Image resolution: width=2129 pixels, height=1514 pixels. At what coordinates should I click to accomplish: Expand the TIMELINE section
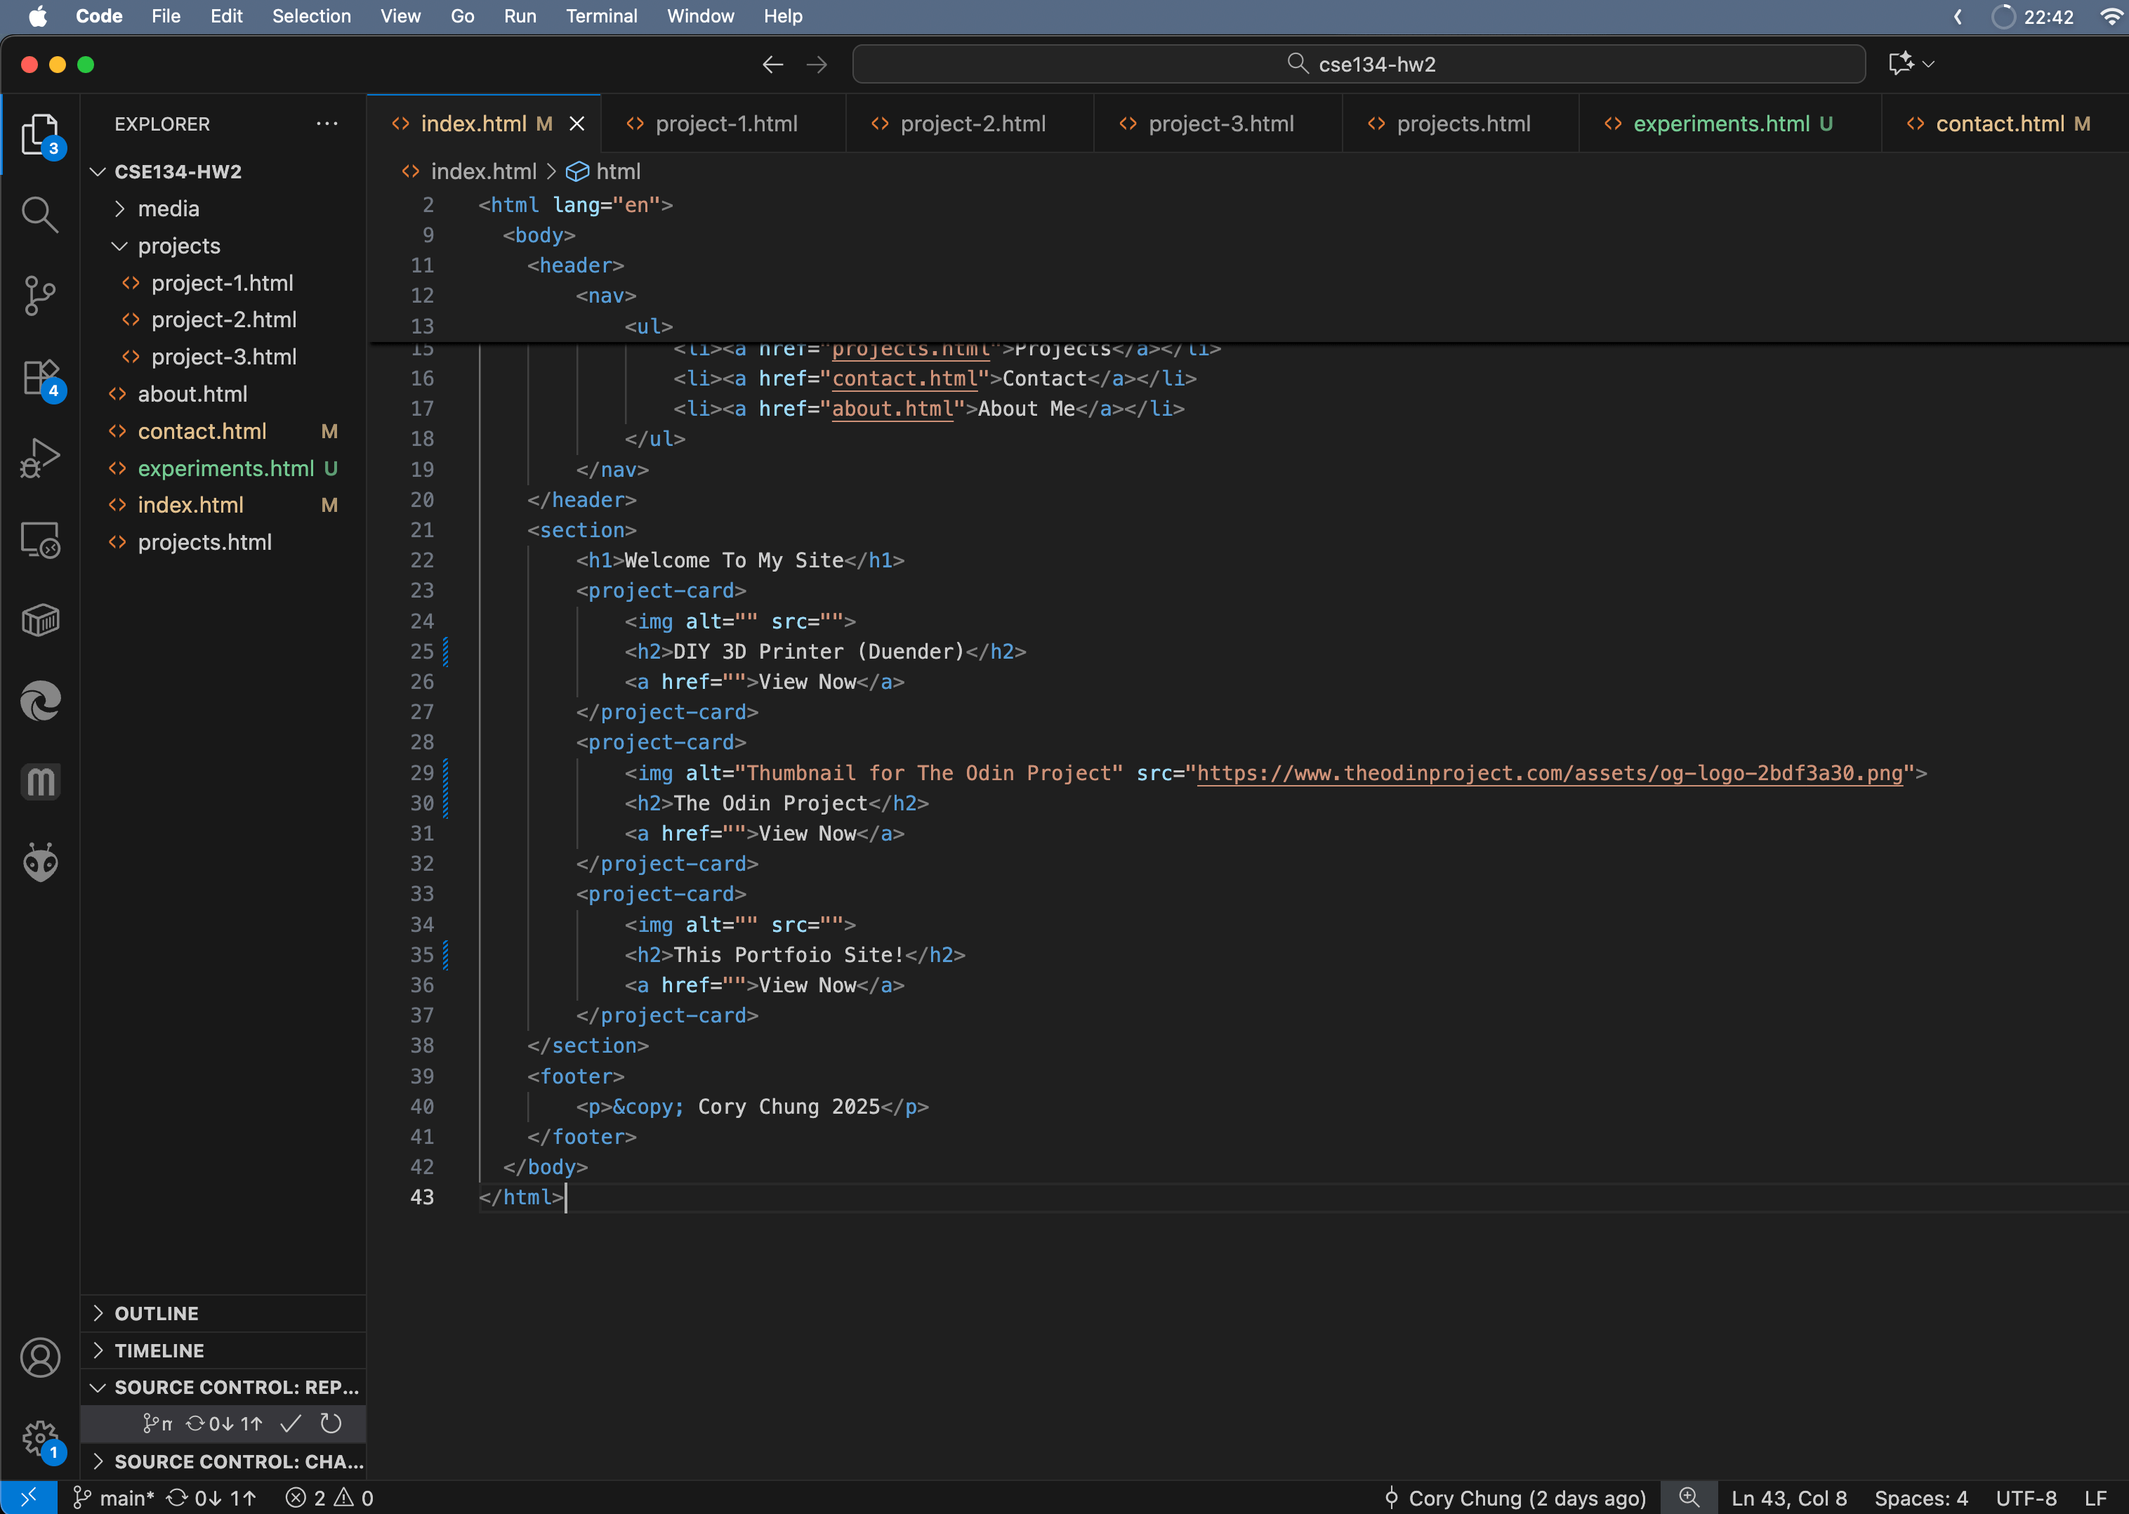click(160, 1350)
